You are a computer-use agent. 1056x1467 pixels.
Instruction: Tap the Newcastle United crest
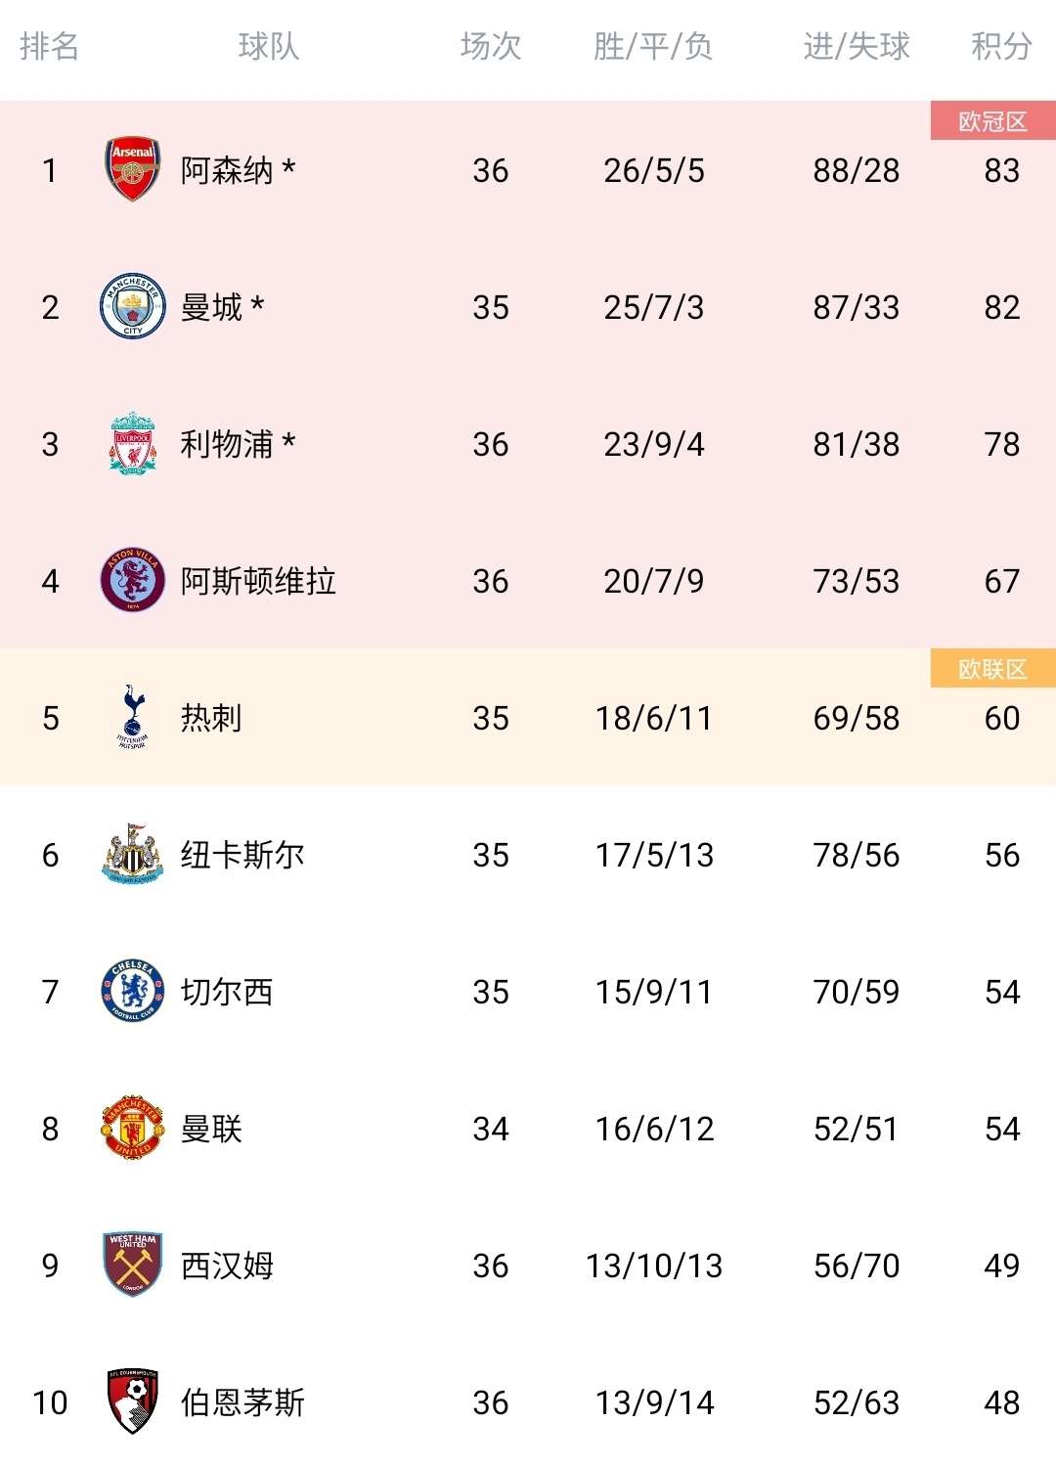tap(132, 855)
